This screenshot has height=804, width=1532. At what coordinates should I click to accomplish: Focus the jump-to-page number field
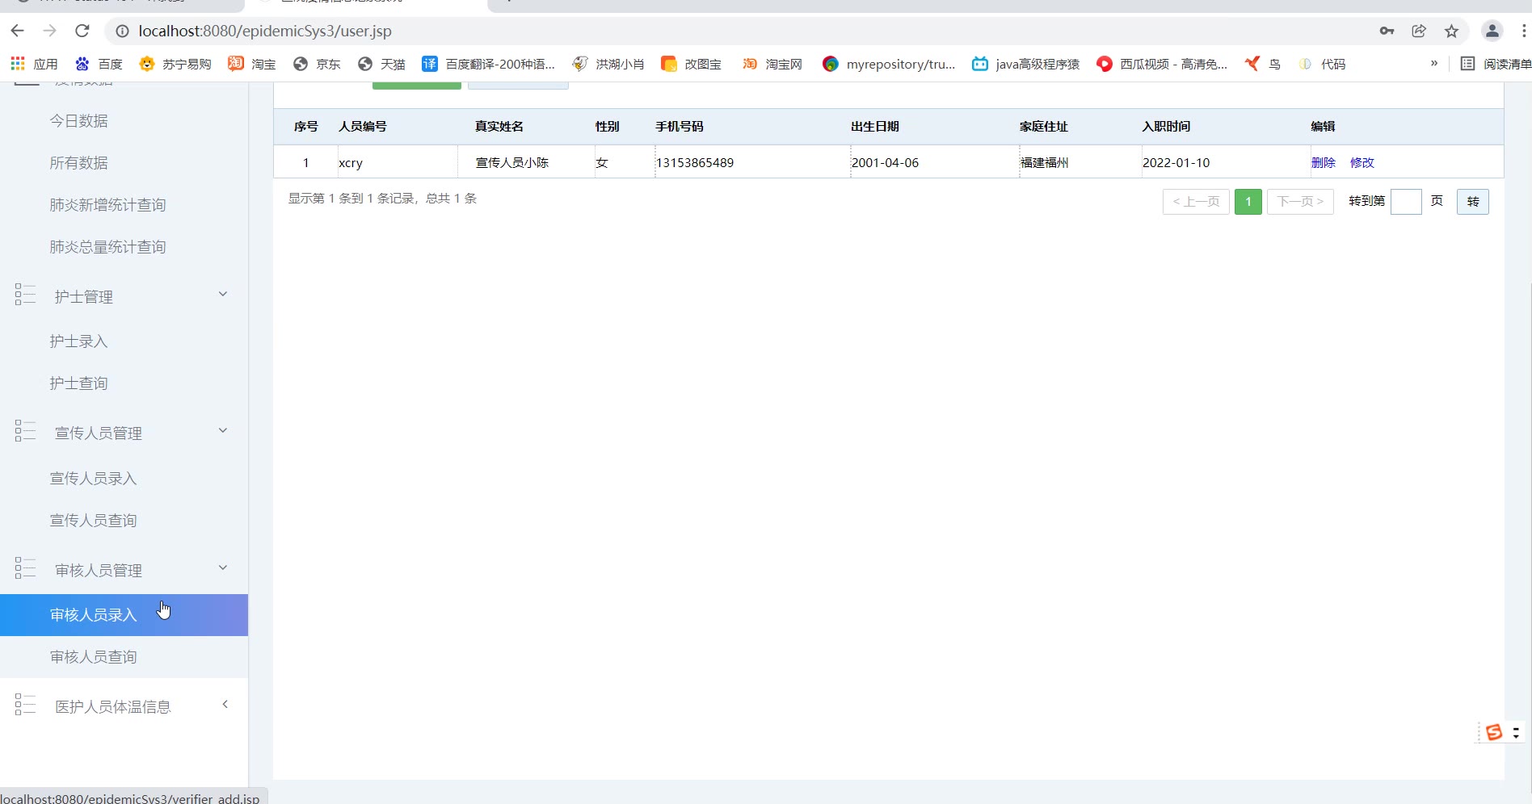pos(1406,201)
